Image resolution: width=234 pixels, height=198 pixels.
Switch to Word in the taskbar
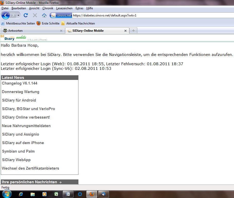68,194
